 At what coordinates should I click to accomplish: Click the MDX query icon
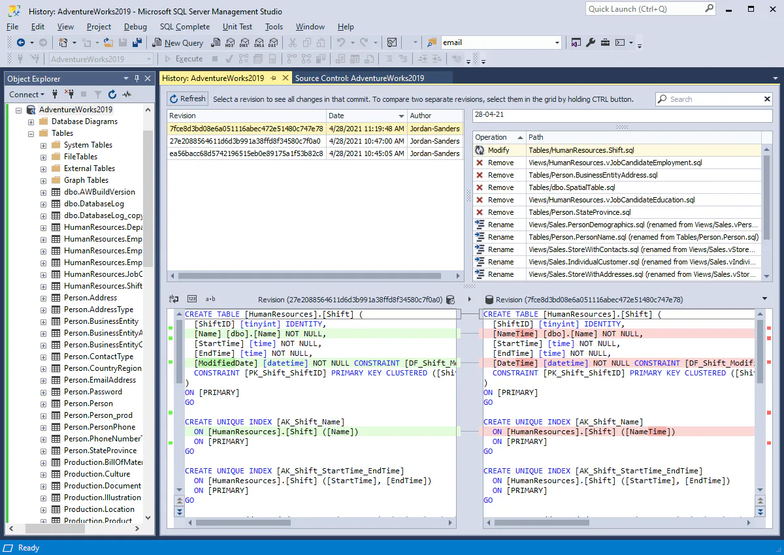pos(229,42)
